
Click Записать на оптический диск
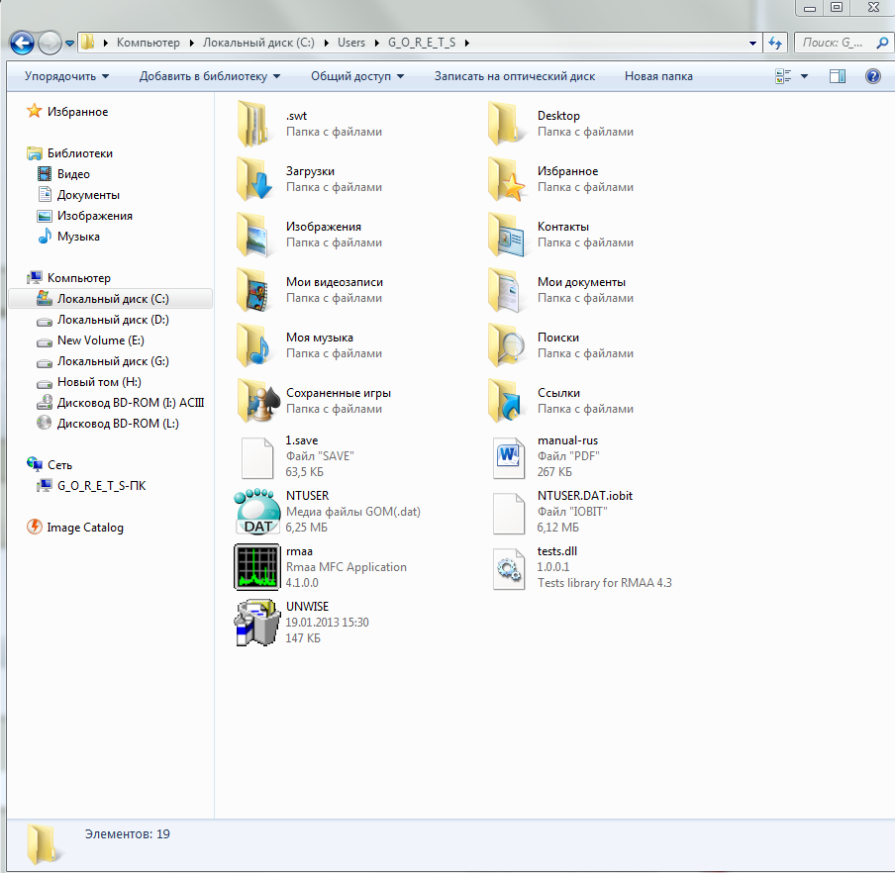514,76
